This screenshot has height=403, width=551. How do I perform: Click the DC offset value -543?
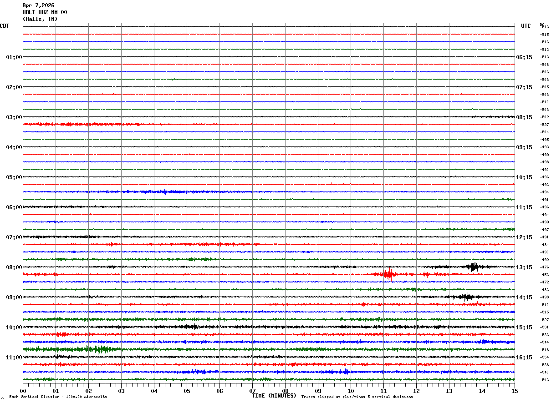[544, 380]
